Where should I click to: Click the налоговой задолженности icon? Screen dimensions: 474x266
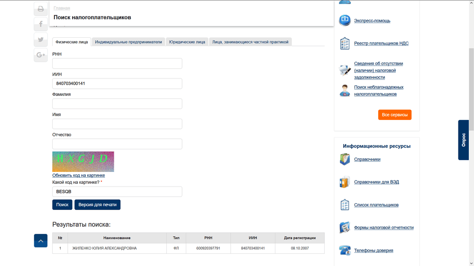(x=345, y=70)
